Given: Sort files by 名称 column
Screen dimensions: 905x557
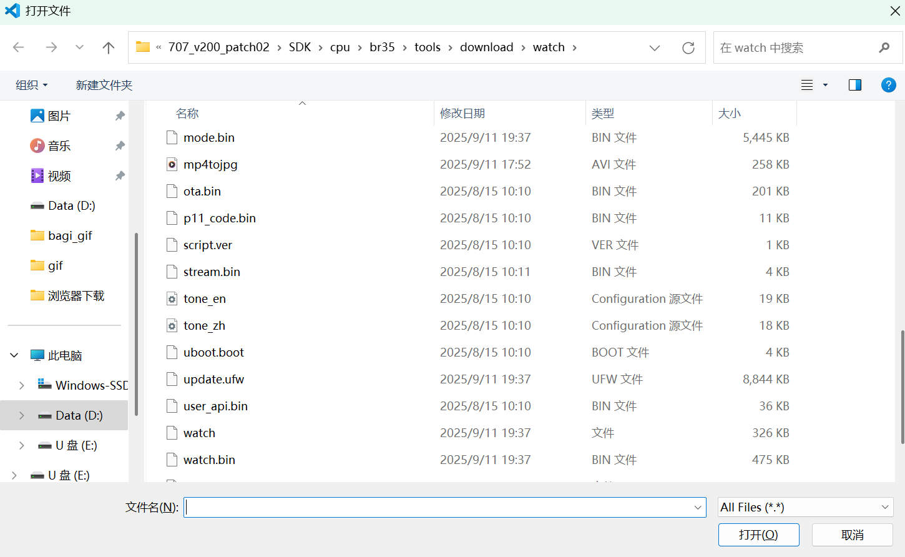Looking at the screenshot, I should [187, 113].
